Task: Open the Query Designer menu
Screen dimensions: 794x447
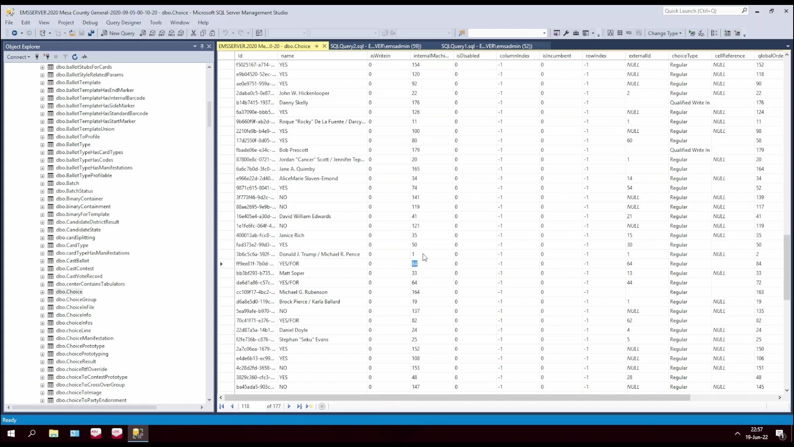Action: [123, 22]
